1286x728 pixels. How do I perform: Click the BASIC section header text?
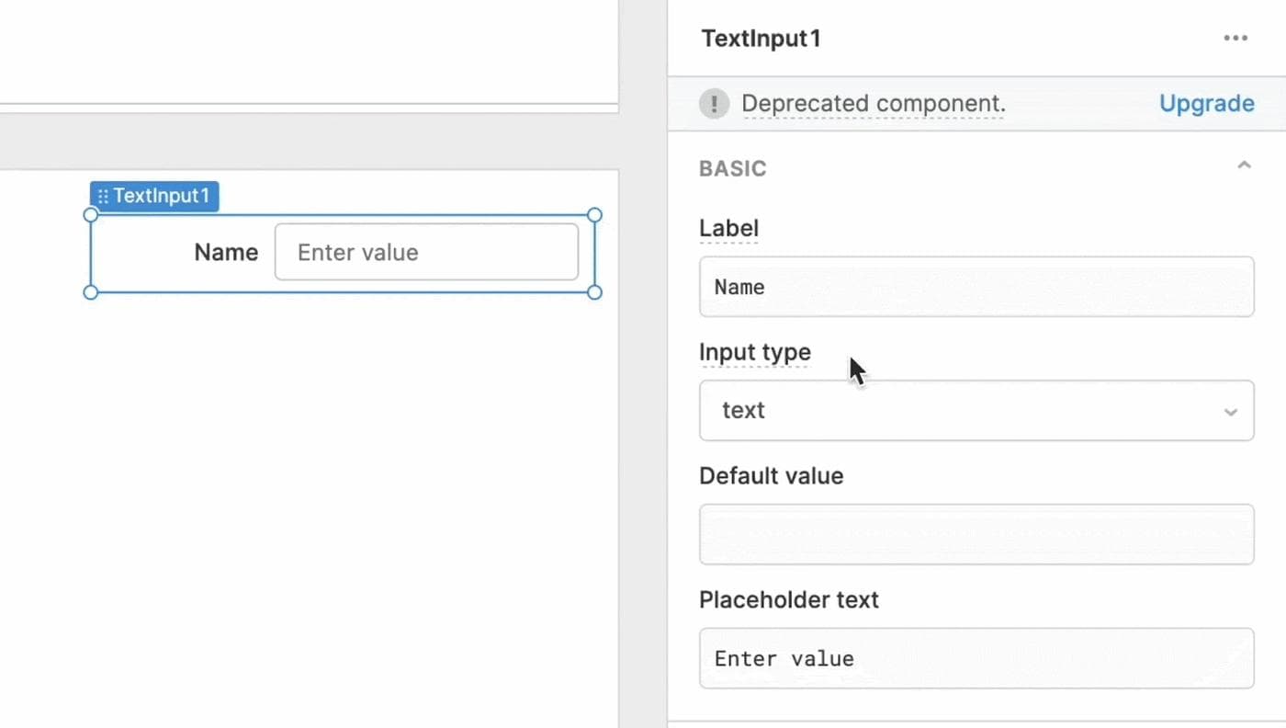[732, 168]
